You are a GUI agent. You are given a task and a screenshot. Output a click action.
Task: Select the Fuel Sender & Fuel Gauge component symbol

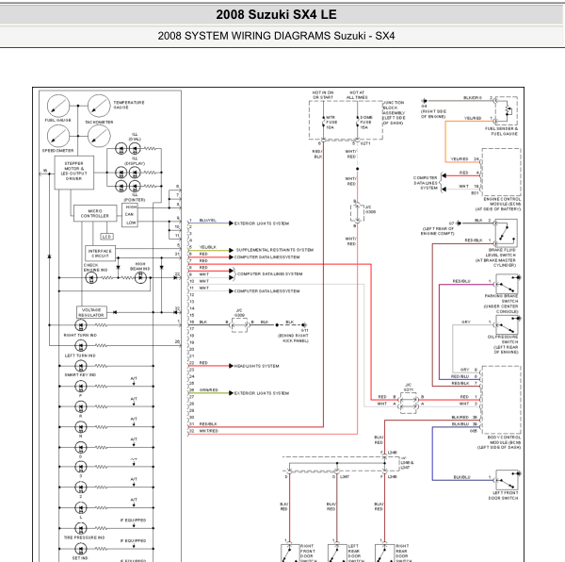pyautogui.click(x=507, y=110)
